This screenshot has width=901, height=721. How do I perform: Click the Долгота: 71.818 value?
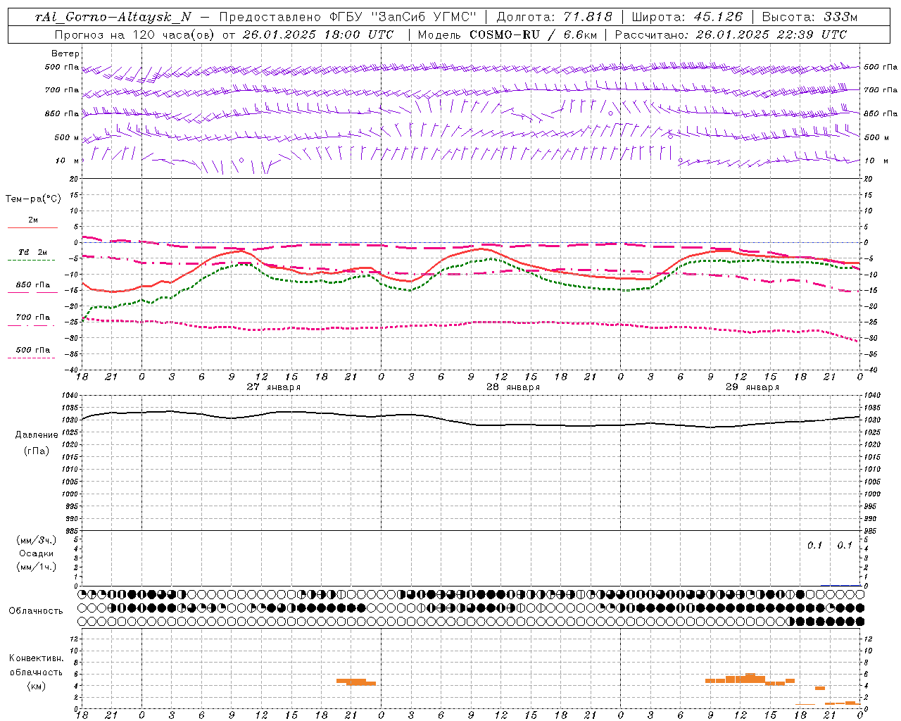click(x=555, y=17)
